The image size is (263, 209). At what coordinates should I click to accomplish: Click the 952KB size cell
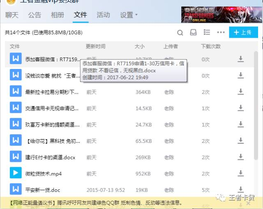[x=143, y=174]
